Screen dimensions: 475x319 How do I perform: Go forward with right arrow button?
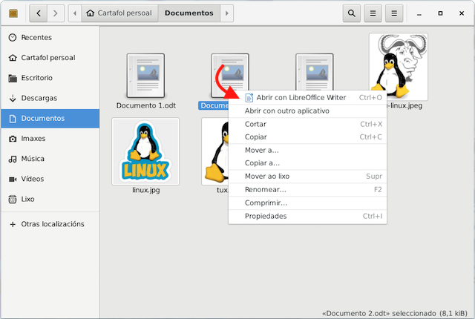[56, 13]
